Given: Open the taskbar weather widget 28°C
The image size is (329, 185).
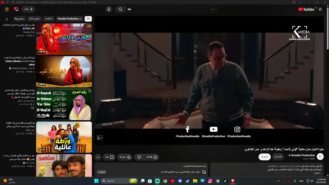Looking at the screenshot, I should (9, 181).
